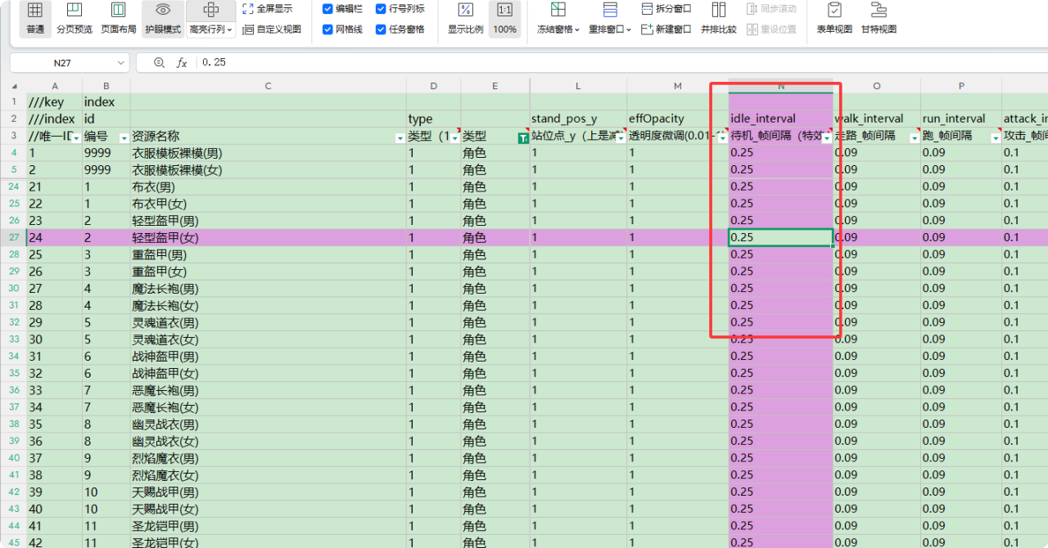1048x548 pixels.
Task: Click the 重排窗口 arrange windows icon
Action: [x=610, y=10]
